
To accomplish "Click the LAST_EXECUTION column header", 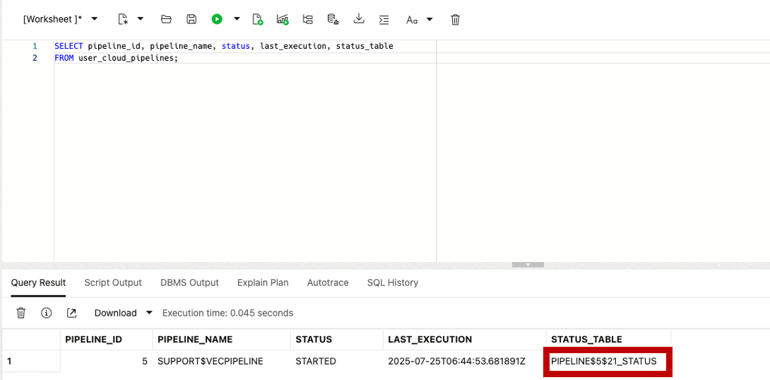I will point(465,339).
